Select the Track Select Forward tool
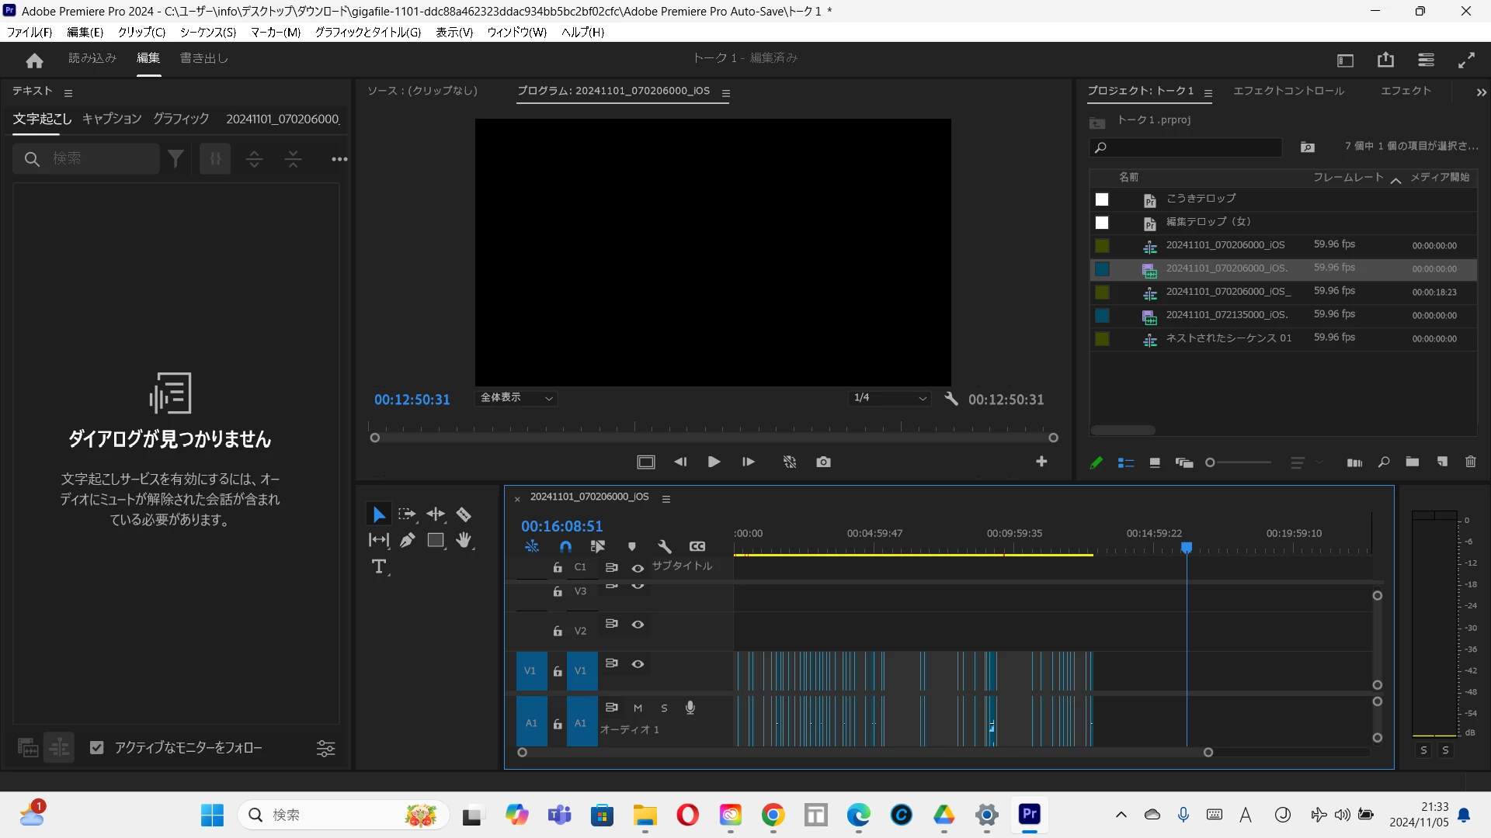The width and height of the screenshot is (1491, 838). pos(407,514)
